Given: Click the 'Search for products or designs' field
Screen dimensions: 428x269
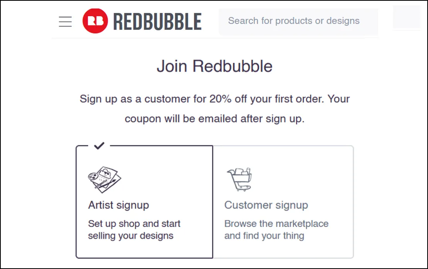Looking at the screenshot, I should (x=298, y=21).
